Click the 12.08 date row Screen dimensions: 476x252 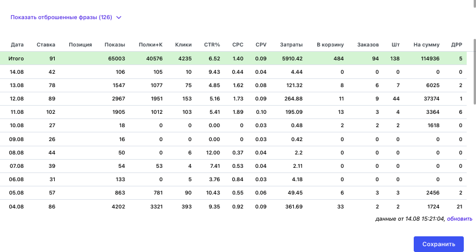[x=233, y=99]
